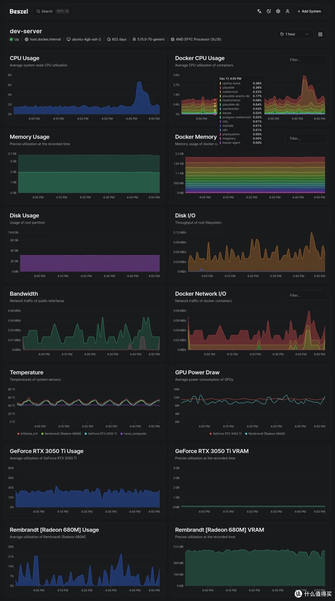Click the mariadb tooltip row
The height and width of the screenshot is (601, 335).
pos(241,126)
